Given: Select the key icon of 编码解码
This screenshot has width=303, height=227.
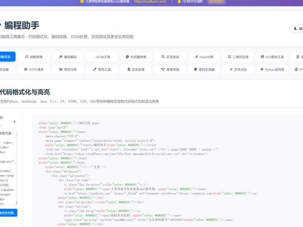Looking at the screenshot, I should (61, 57).
